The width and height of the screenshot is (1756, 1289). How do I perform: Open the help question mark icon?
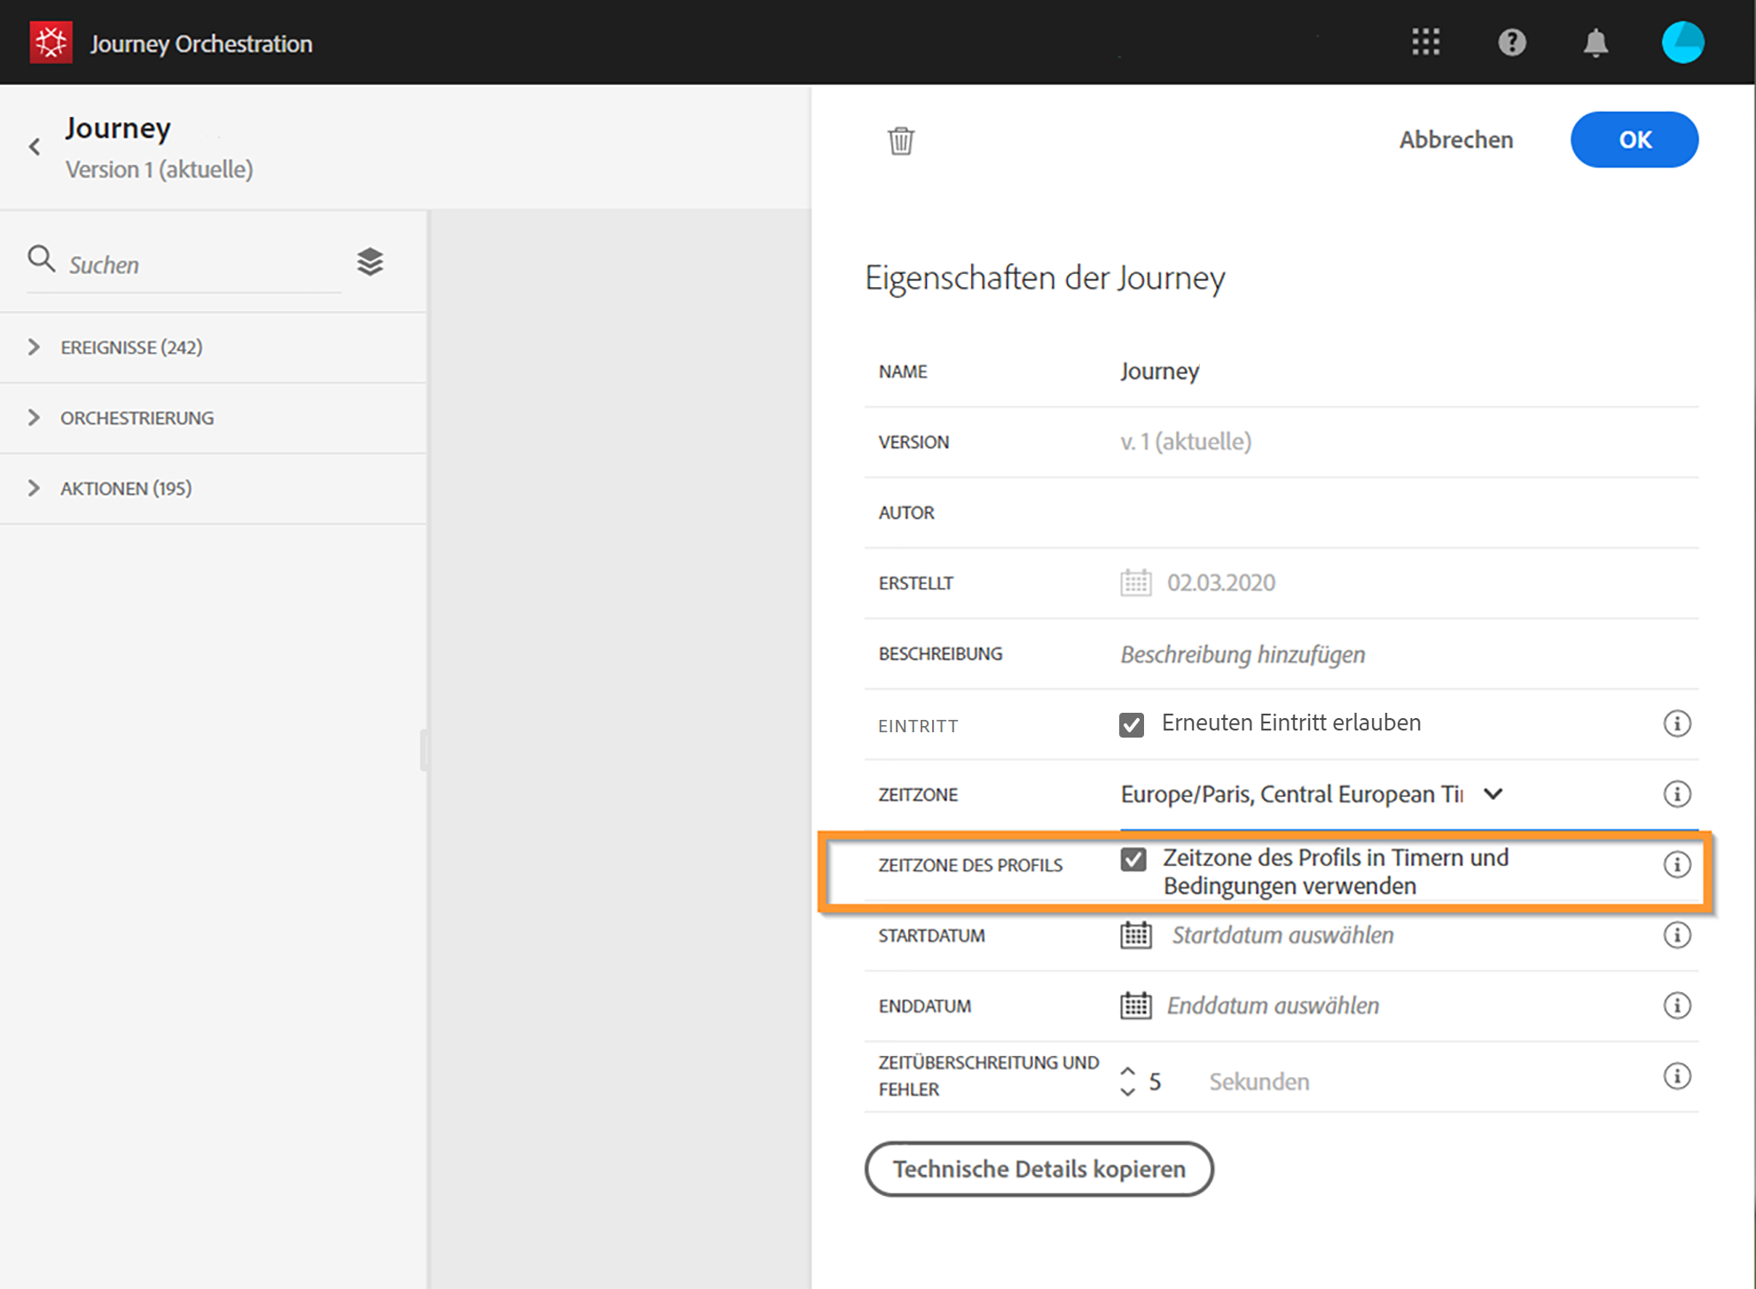(1511, 42)
